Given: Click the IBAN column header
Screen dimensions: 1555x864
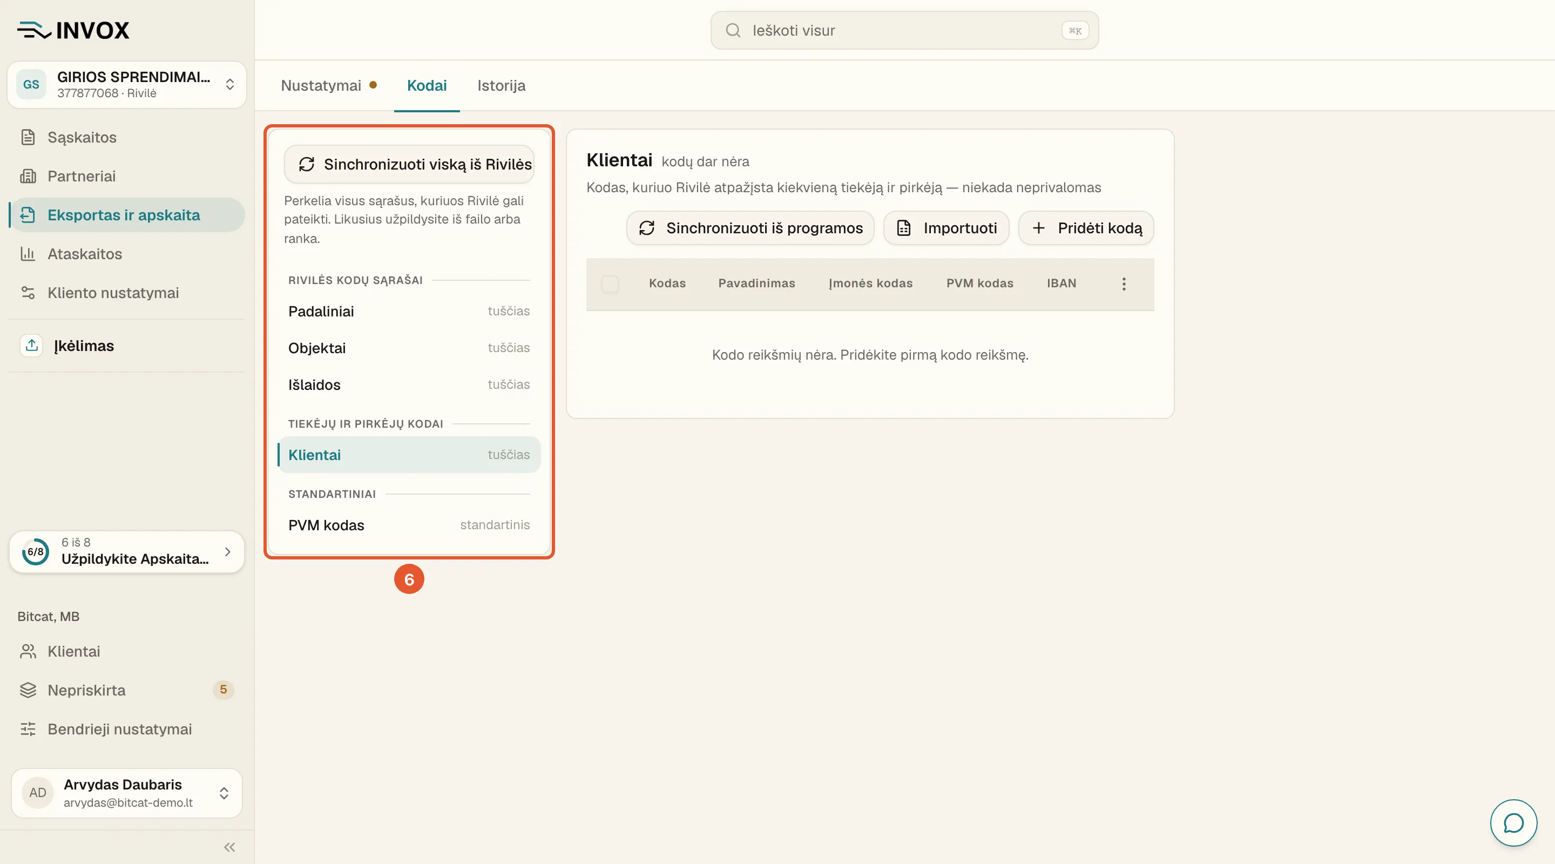Looking at the screenshot, I should click(1061, 284).
